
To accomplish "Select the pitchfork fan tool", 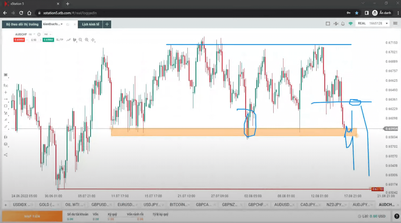I will point(6,120).
